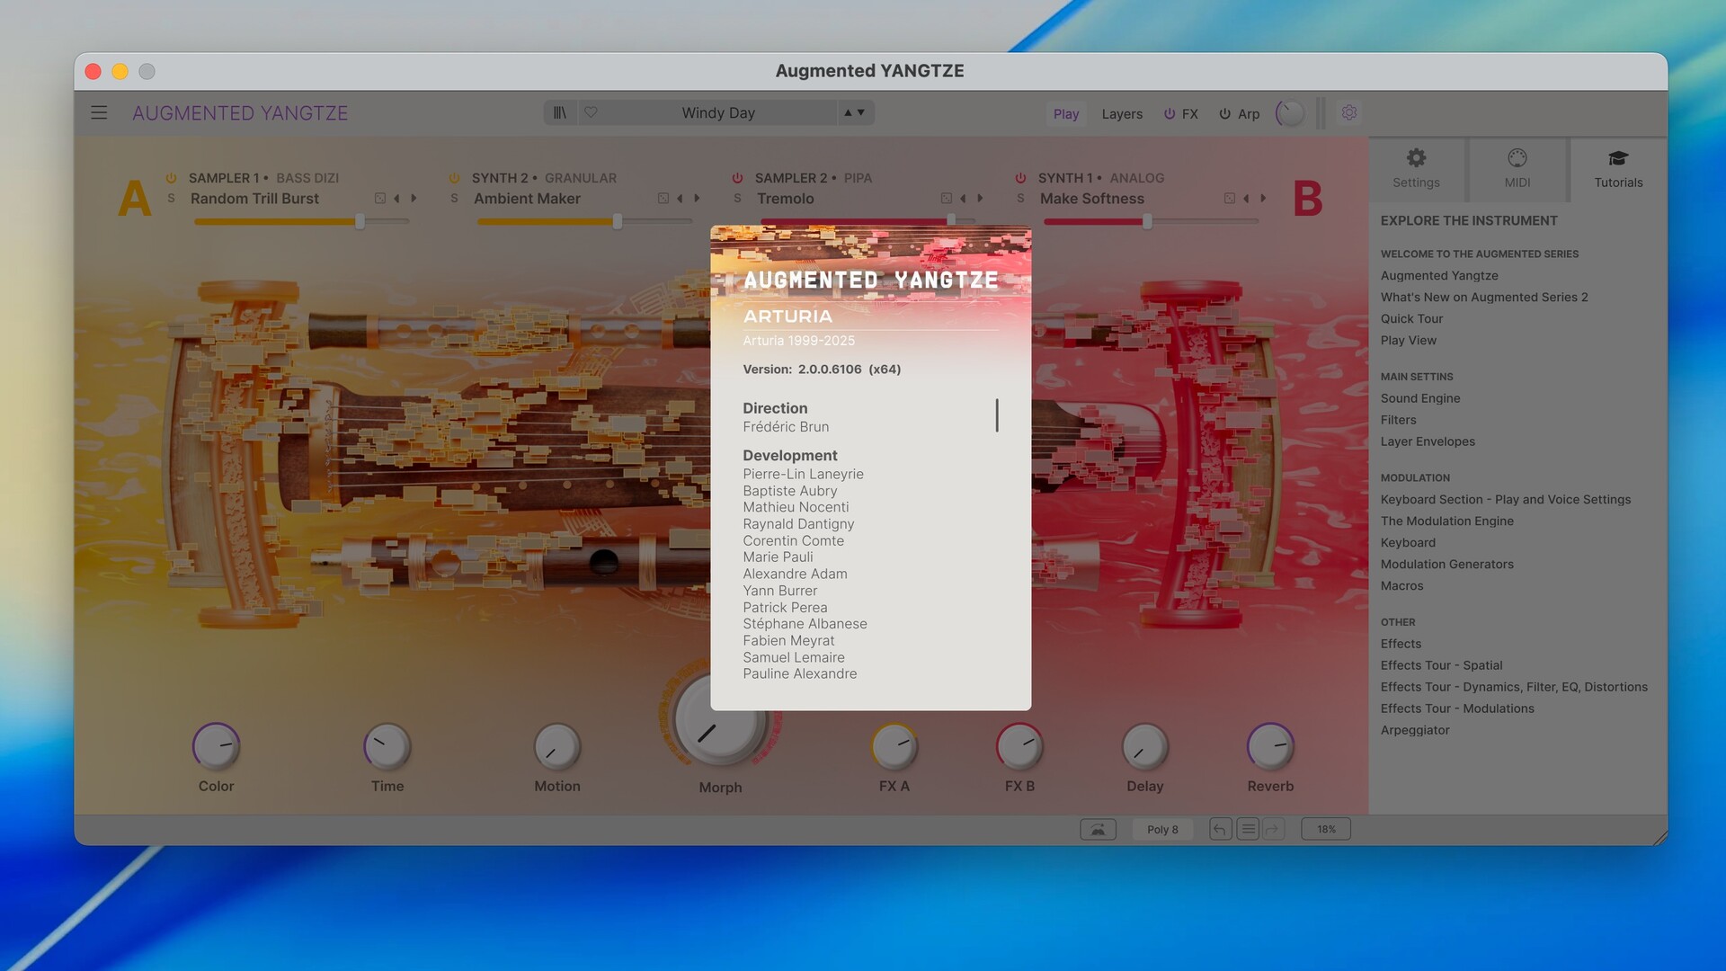Toggle the Sampler 1 power button

pyautogui.click(x=171, y=178)
